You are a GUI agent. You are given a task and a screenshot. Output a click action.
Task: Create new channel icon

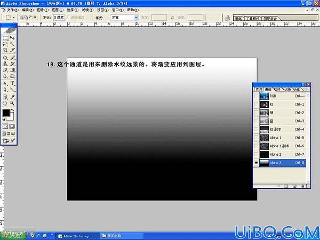[295, 186]
